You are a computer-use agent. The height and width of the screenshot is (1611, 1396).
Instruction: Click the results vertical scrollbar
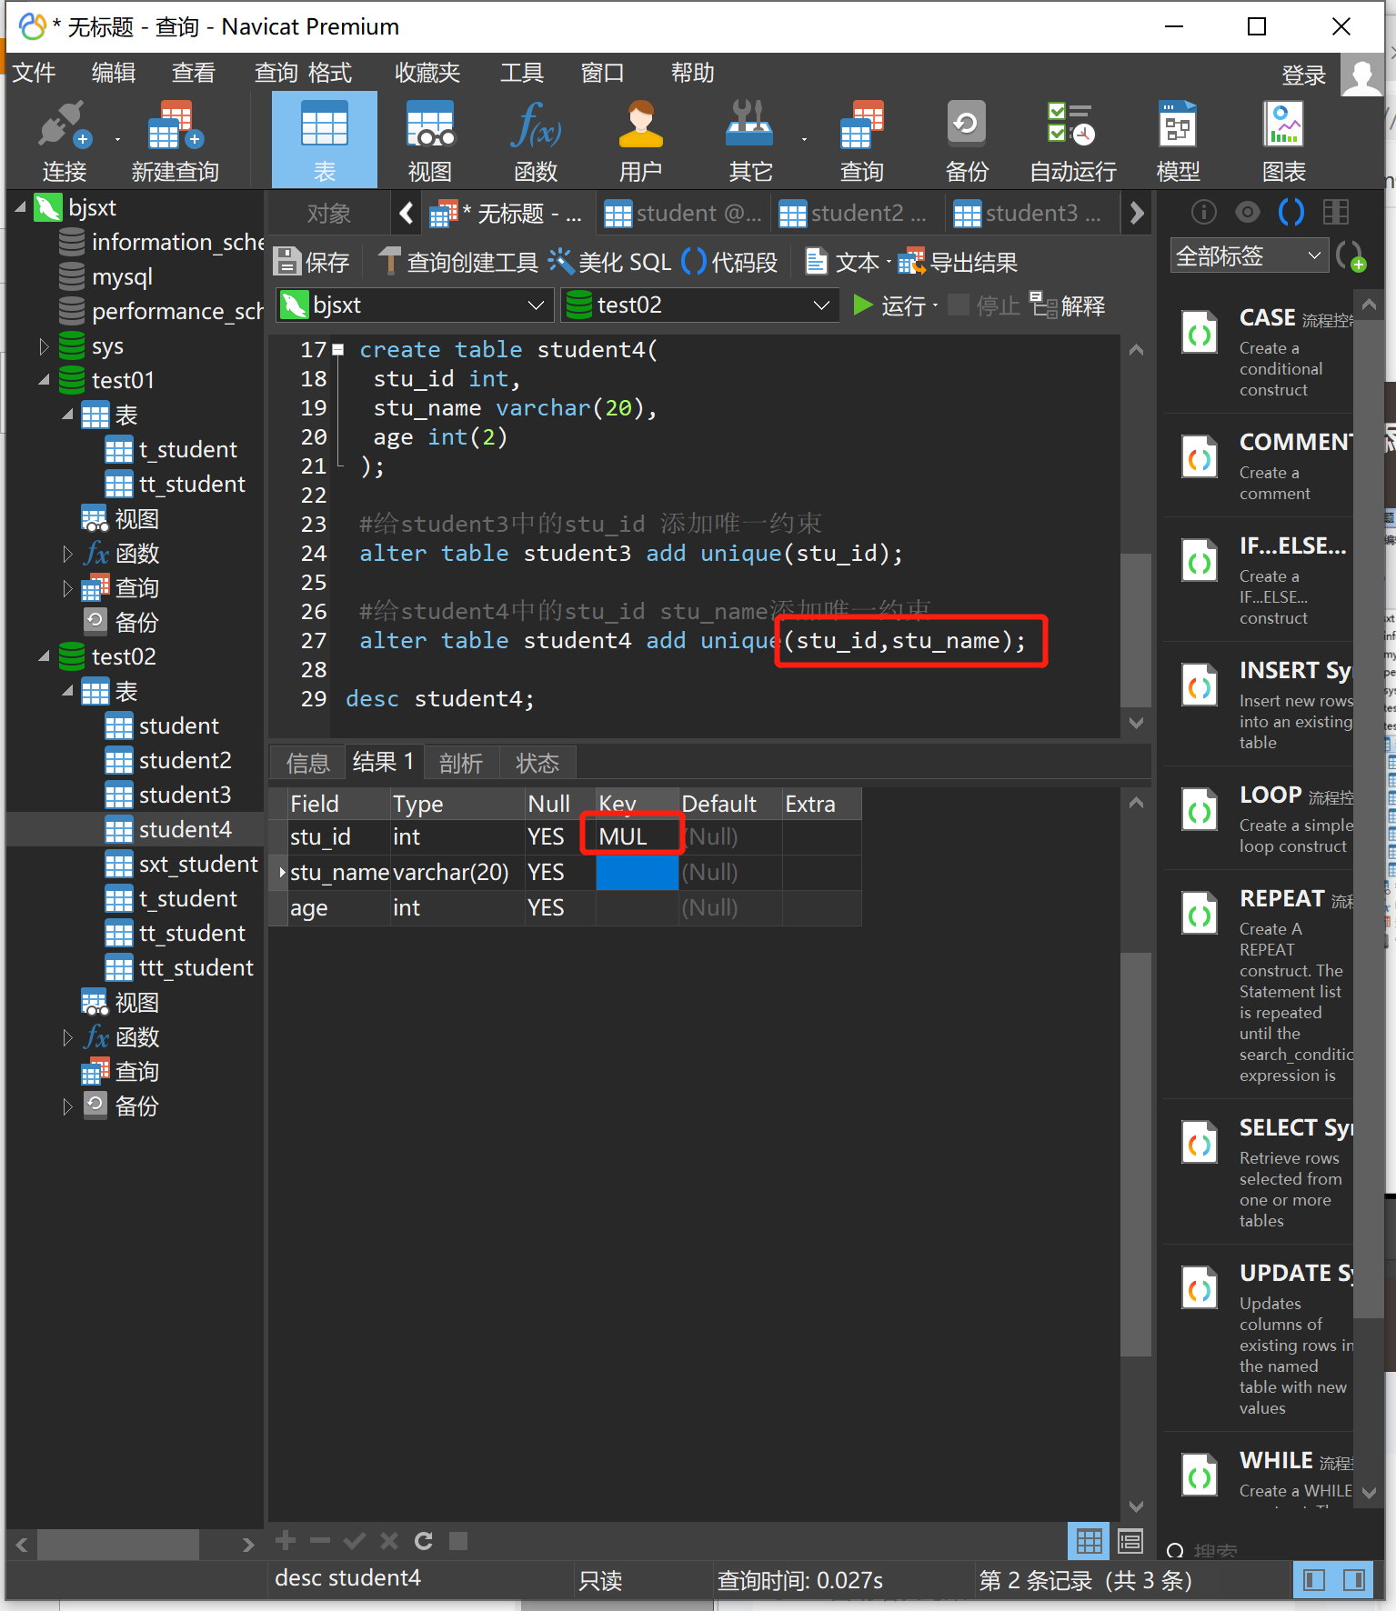(1136, 1154)
